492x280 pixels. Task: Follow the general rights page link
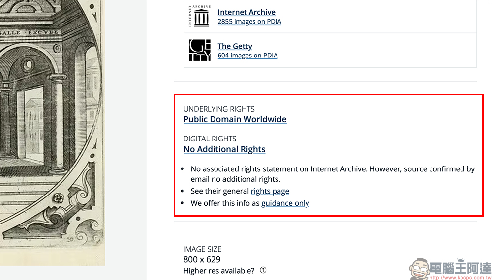click(270, 191)
